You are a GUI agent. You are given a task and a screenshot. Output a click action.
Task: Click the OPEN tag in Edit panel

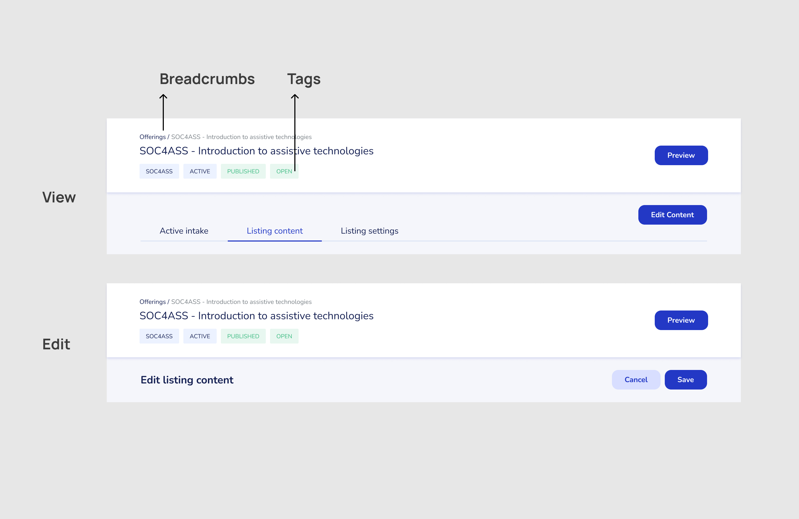tap(284, 336)
